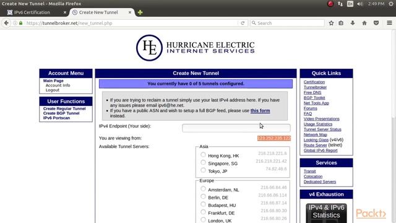This screenshot has width=396, height=223.
Task: Open Create Regular Tunnel
Action: coord(64,108)
